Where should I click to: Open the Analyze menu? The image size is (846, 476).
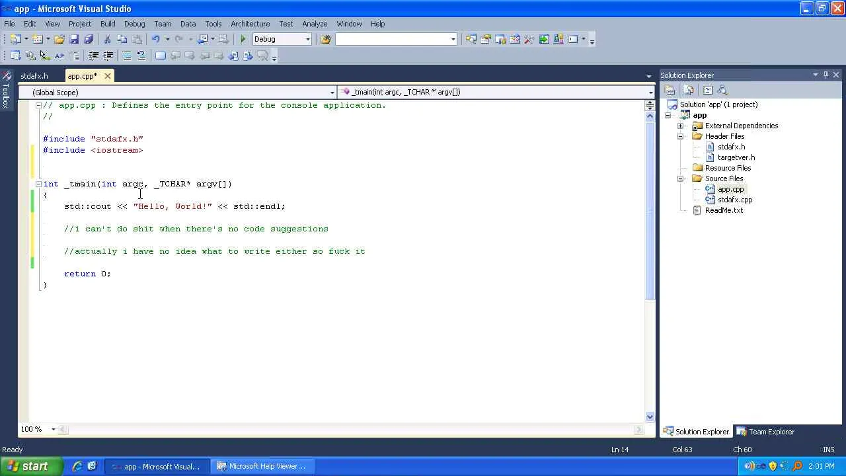click(315, 24)
